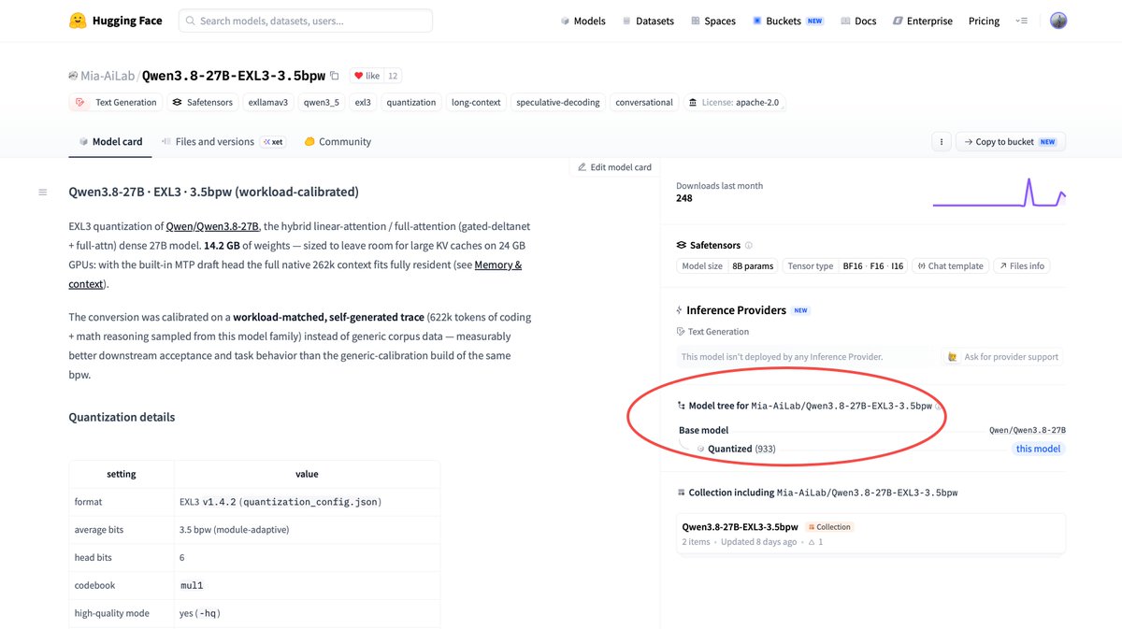Click the speculative-decoding tag
Screen dimensions: 1122x629
click(558, 102)
